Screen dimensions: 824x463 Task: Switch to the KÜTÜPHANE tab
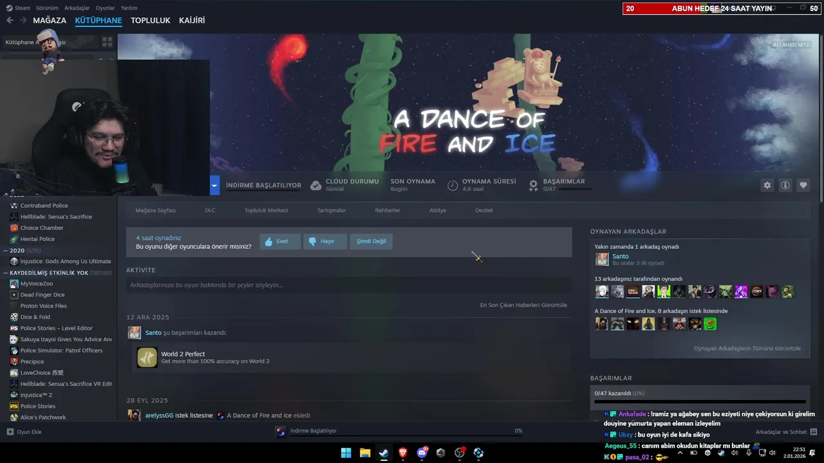click(x=98, y=21)
